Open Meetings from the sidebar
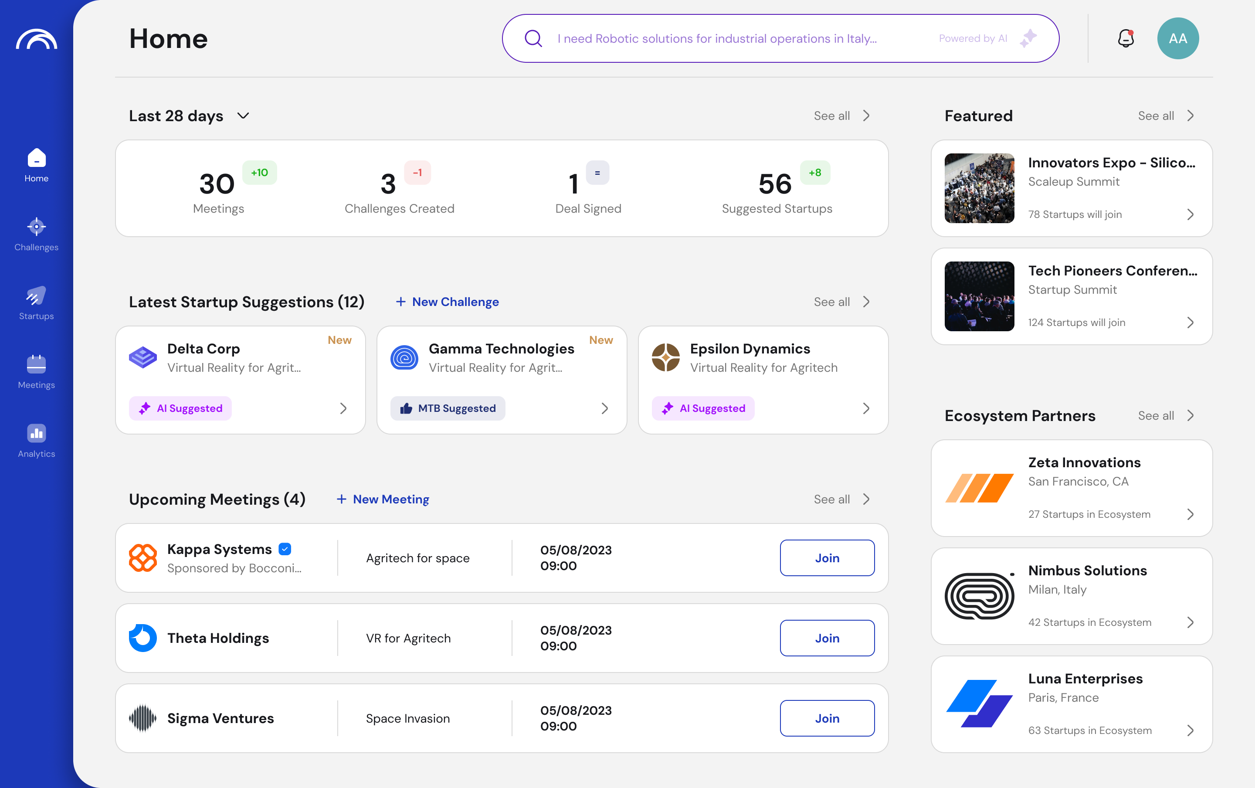 coord(37,372)
